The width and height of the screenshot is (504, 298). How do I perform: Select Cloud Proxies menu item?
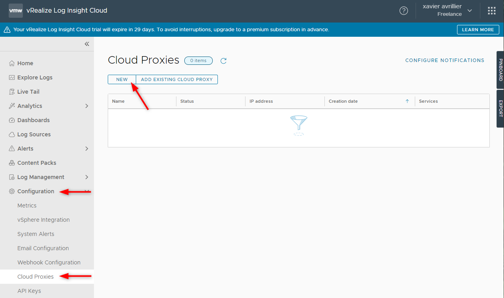pyautogui.click(x=36, y=277)
